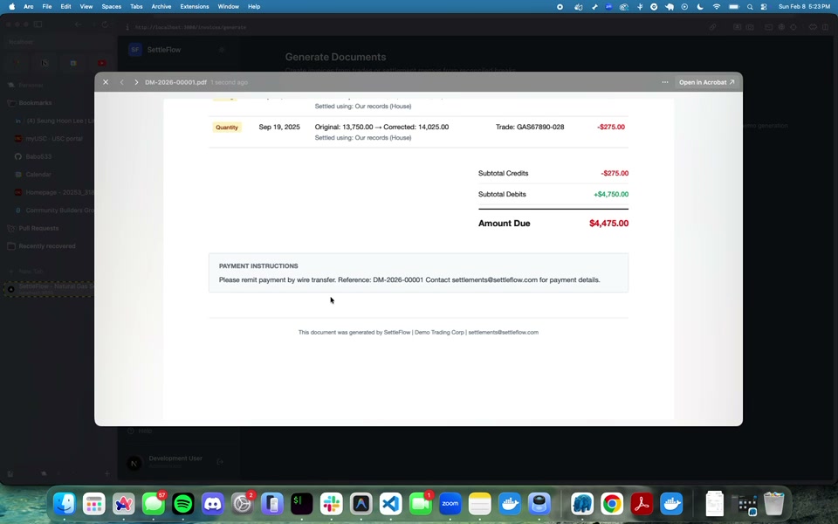Go to the next document using forward arrow
The image size is (838, 524).
pos(136,82)
